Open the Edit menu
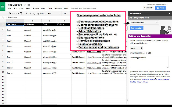The height and width of the screenshot is (107, 172). (15, 8)
